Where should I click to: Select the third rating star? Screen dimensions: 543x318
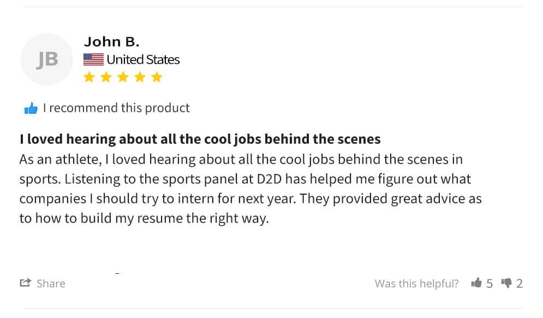pos(123,77)
